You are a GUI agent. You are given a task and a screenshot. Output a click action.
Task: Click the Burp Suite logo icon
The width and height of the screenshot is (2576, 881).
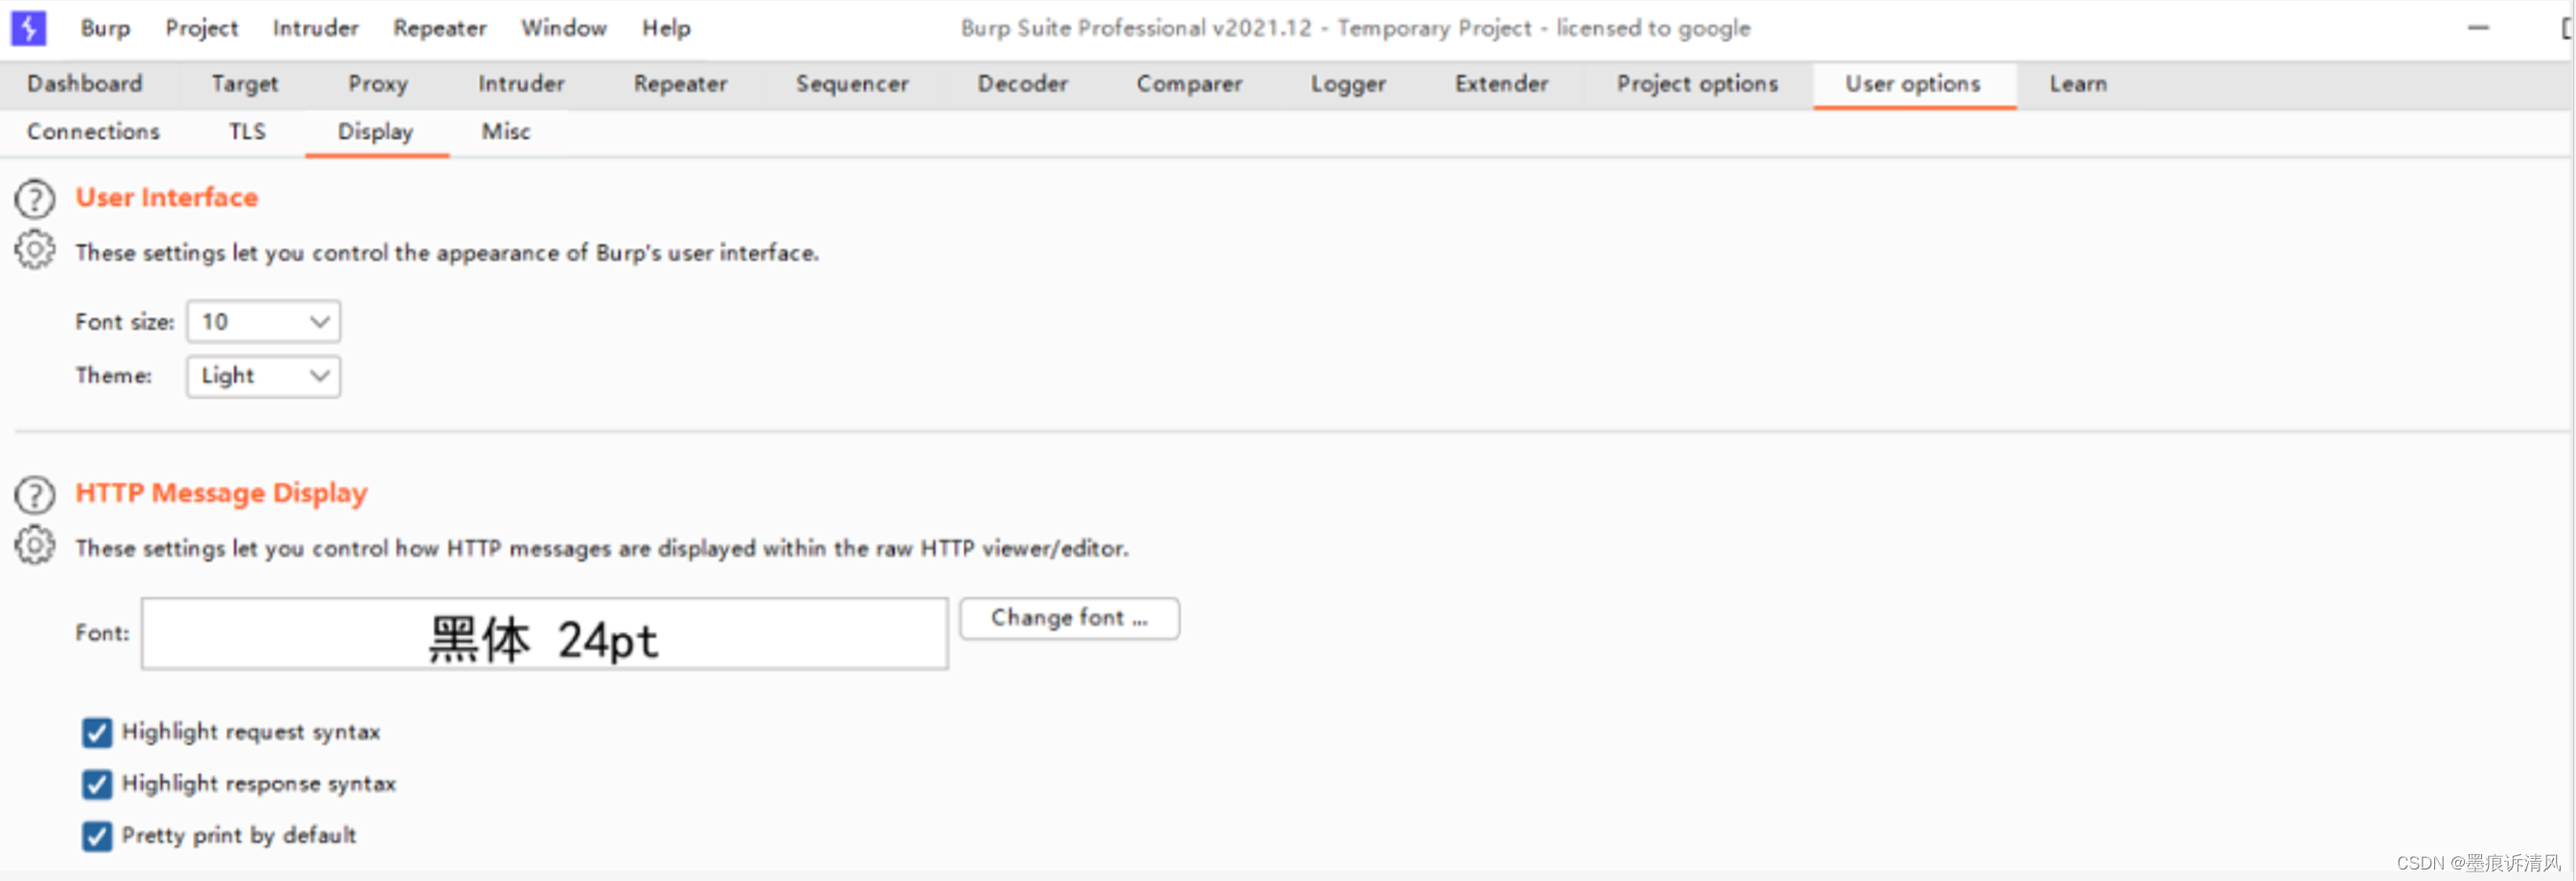click(28, 28)
